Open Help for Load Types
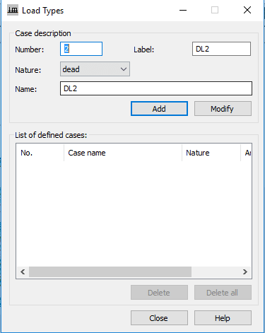This screenshot has width=265, height=333. tap(223, 318)
